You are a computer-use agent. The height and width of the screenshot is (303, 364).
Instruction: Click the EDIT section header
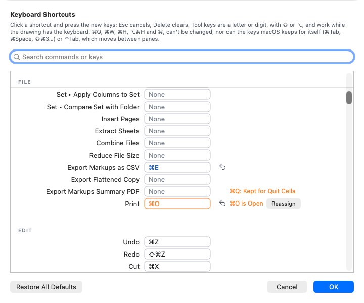point(25,230)
